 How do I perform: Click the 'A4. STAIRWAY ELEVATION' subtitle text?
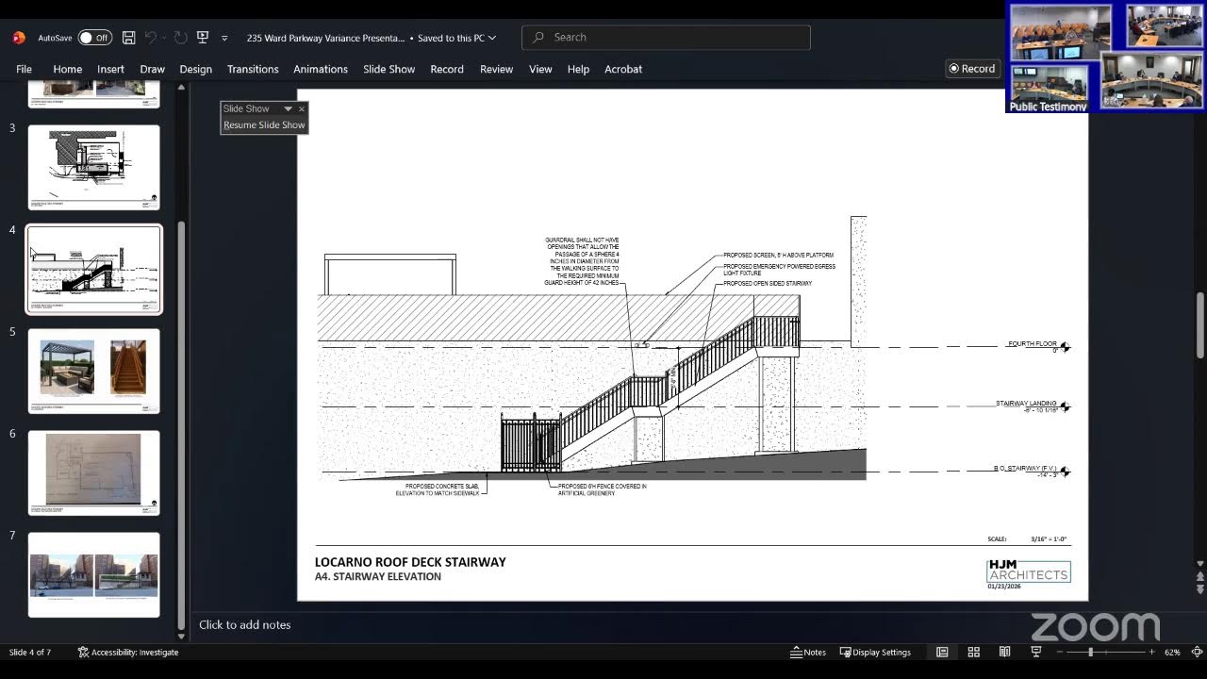click(377, 577)
